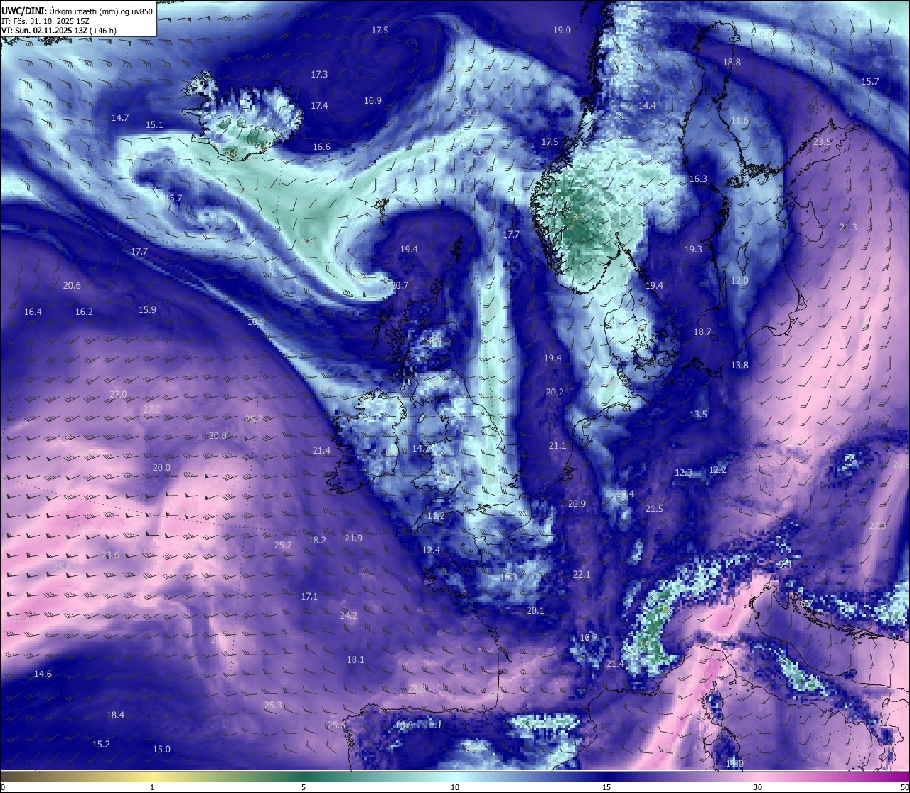Click the 15.2 value on the map
The image size is (910, 793).
[x=101, y=744]
